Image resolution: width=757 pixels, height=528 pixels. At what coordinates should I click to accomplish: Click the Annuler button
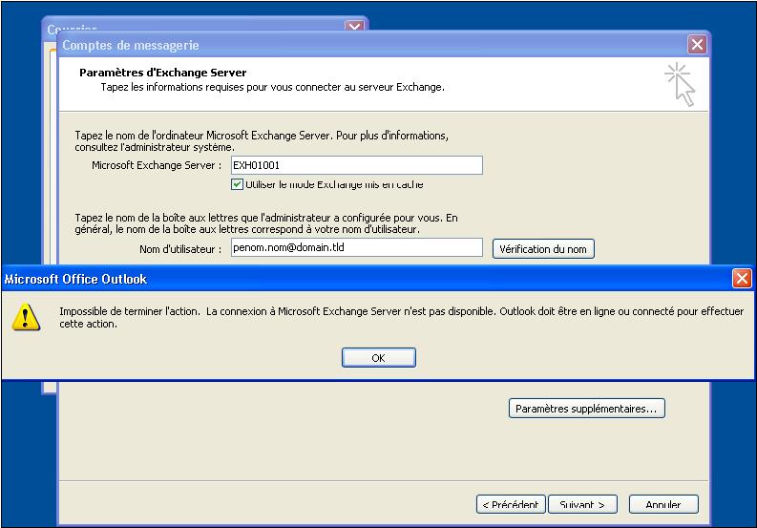click(663, 504)
